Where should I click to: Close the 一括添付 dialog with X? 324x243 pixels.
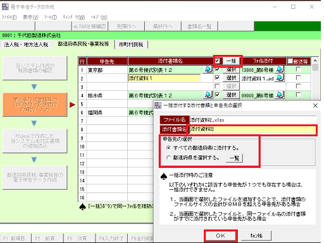pyautogui.click(x=315, y=105)
